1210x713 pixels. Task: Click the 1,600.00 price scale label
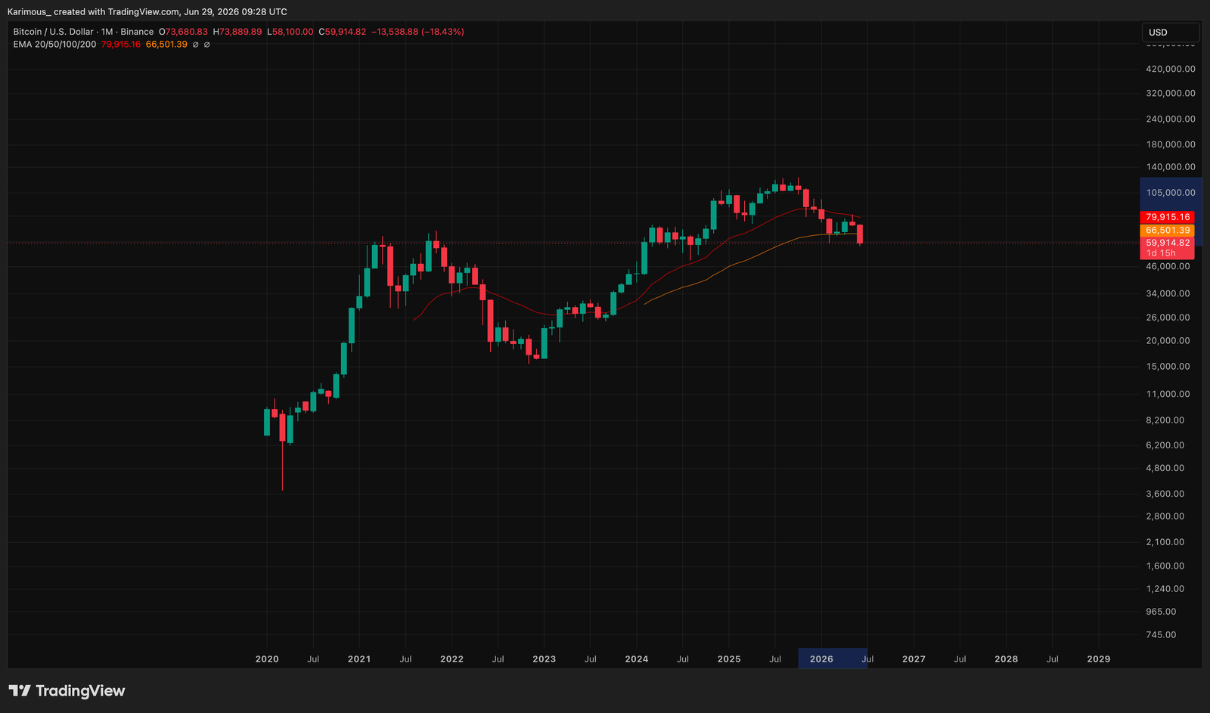pyautogui.click(x=1165, y=566)
